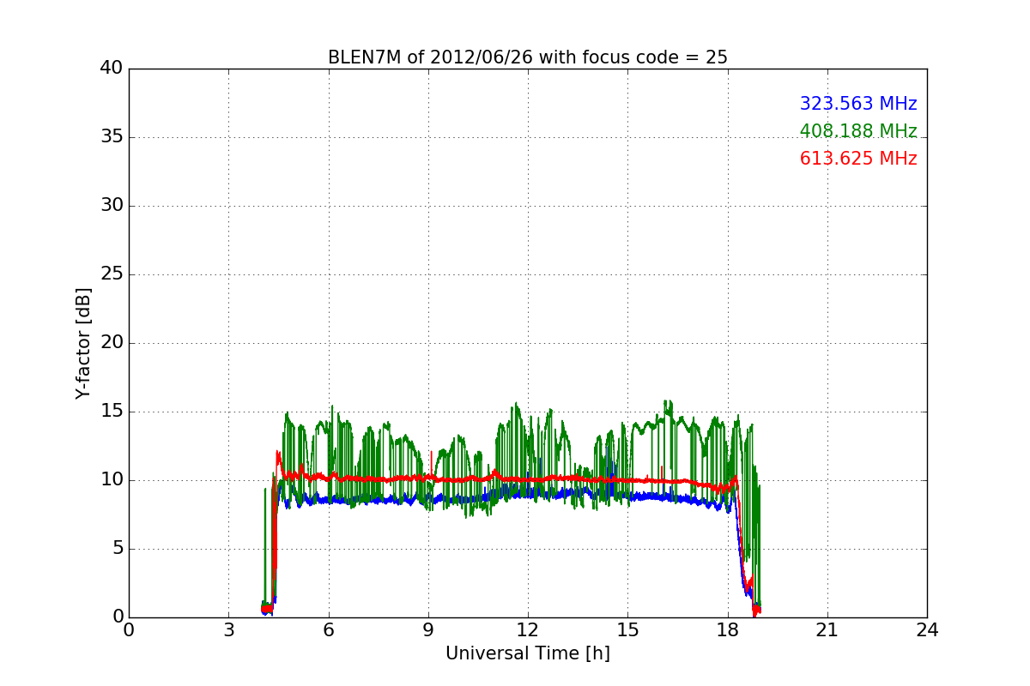Select the blue 323.563 MHz legend label
The width and height of the screenshot is (1030, 686).
[x=858, y=104]
